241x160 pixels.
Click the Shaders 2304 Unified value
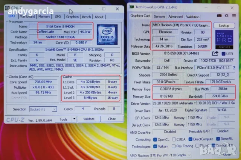tap(169, 75)
